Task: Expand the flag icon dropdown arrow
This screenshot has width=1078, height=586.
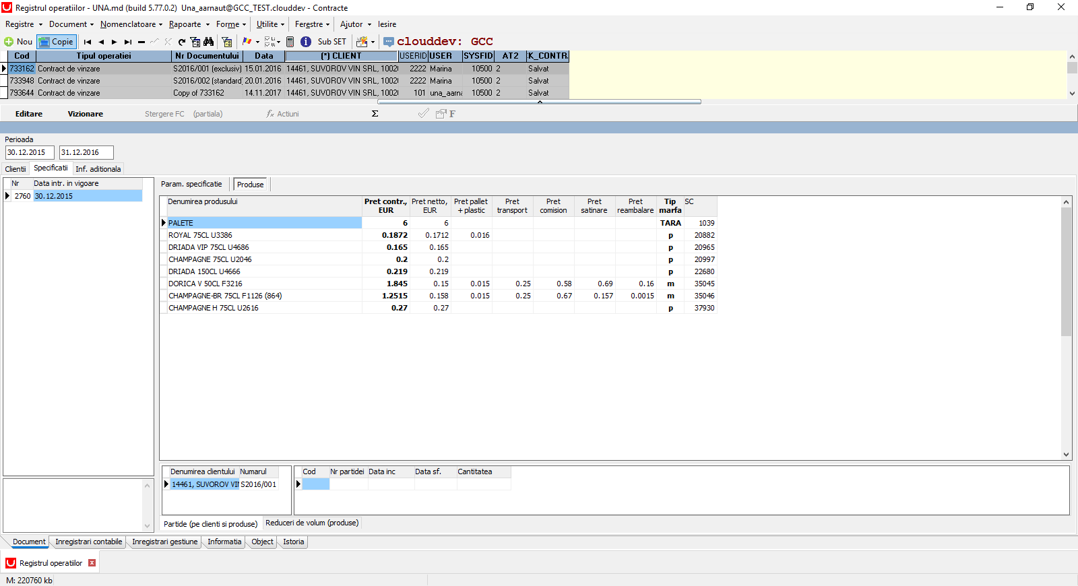Action: pyautogui.click(x=257, y=42)
